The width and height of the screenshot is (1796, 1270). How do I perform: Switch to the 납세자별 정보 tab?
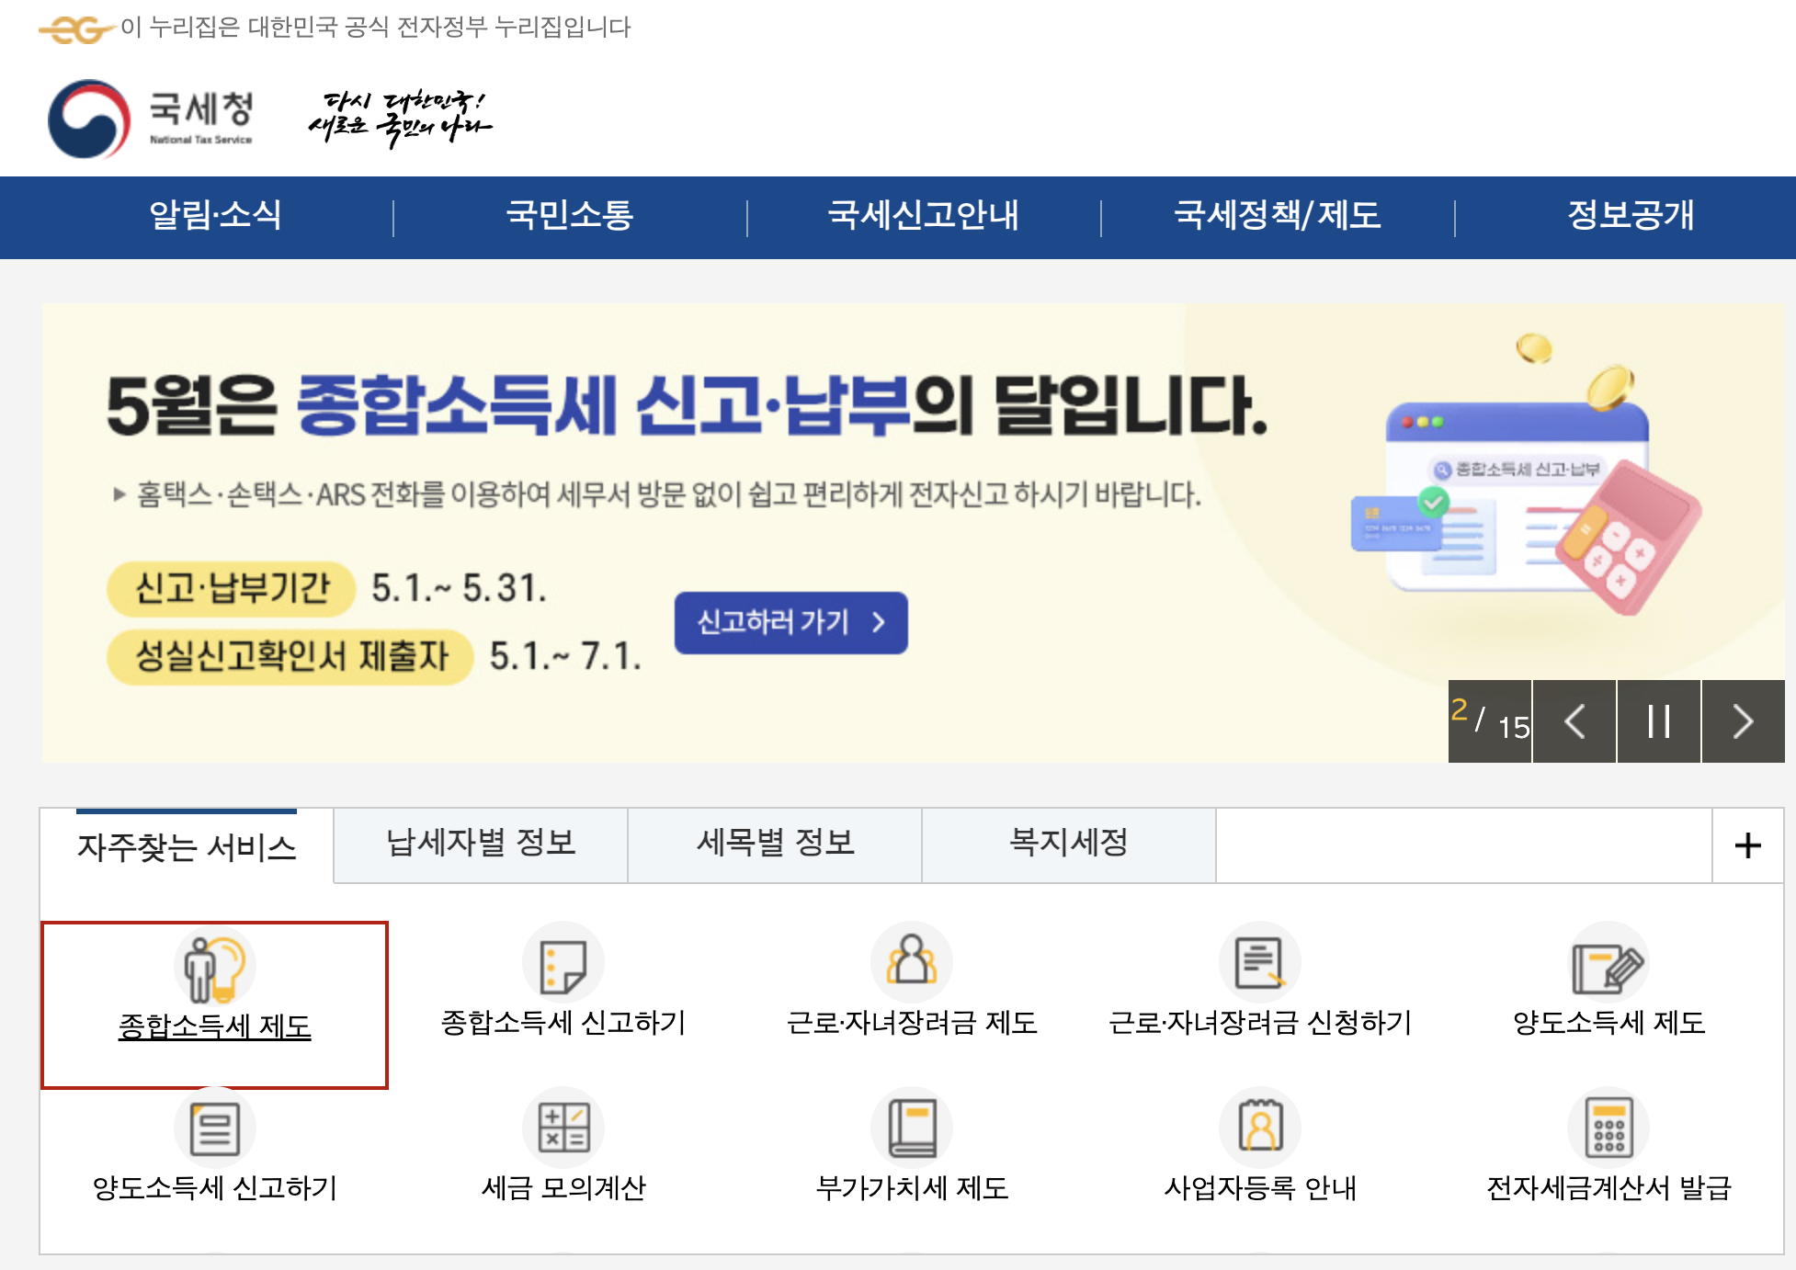[481, 843]
